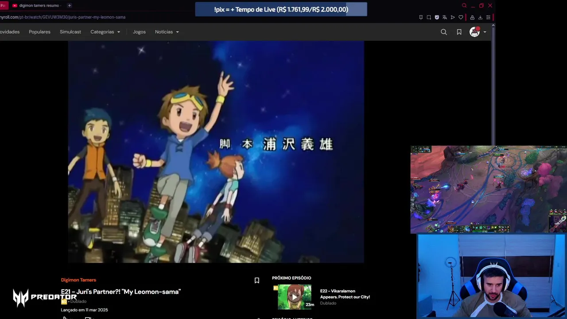Open the browser easy setup menu icon
This screenshot has height=319, width=567.
tap(488, 17)
